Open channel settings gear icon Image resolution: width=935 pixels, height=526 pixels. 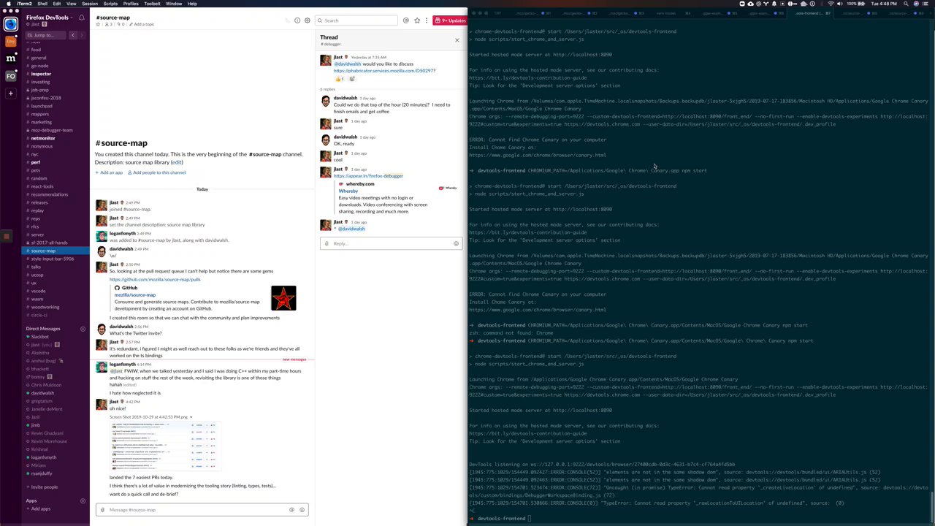(x=307, y=20)
